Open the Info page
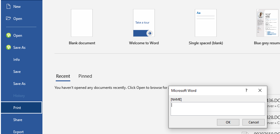Image resolution: width=280 pixels, height=134 pixels. pyautogui.click(x=22, y=60)
